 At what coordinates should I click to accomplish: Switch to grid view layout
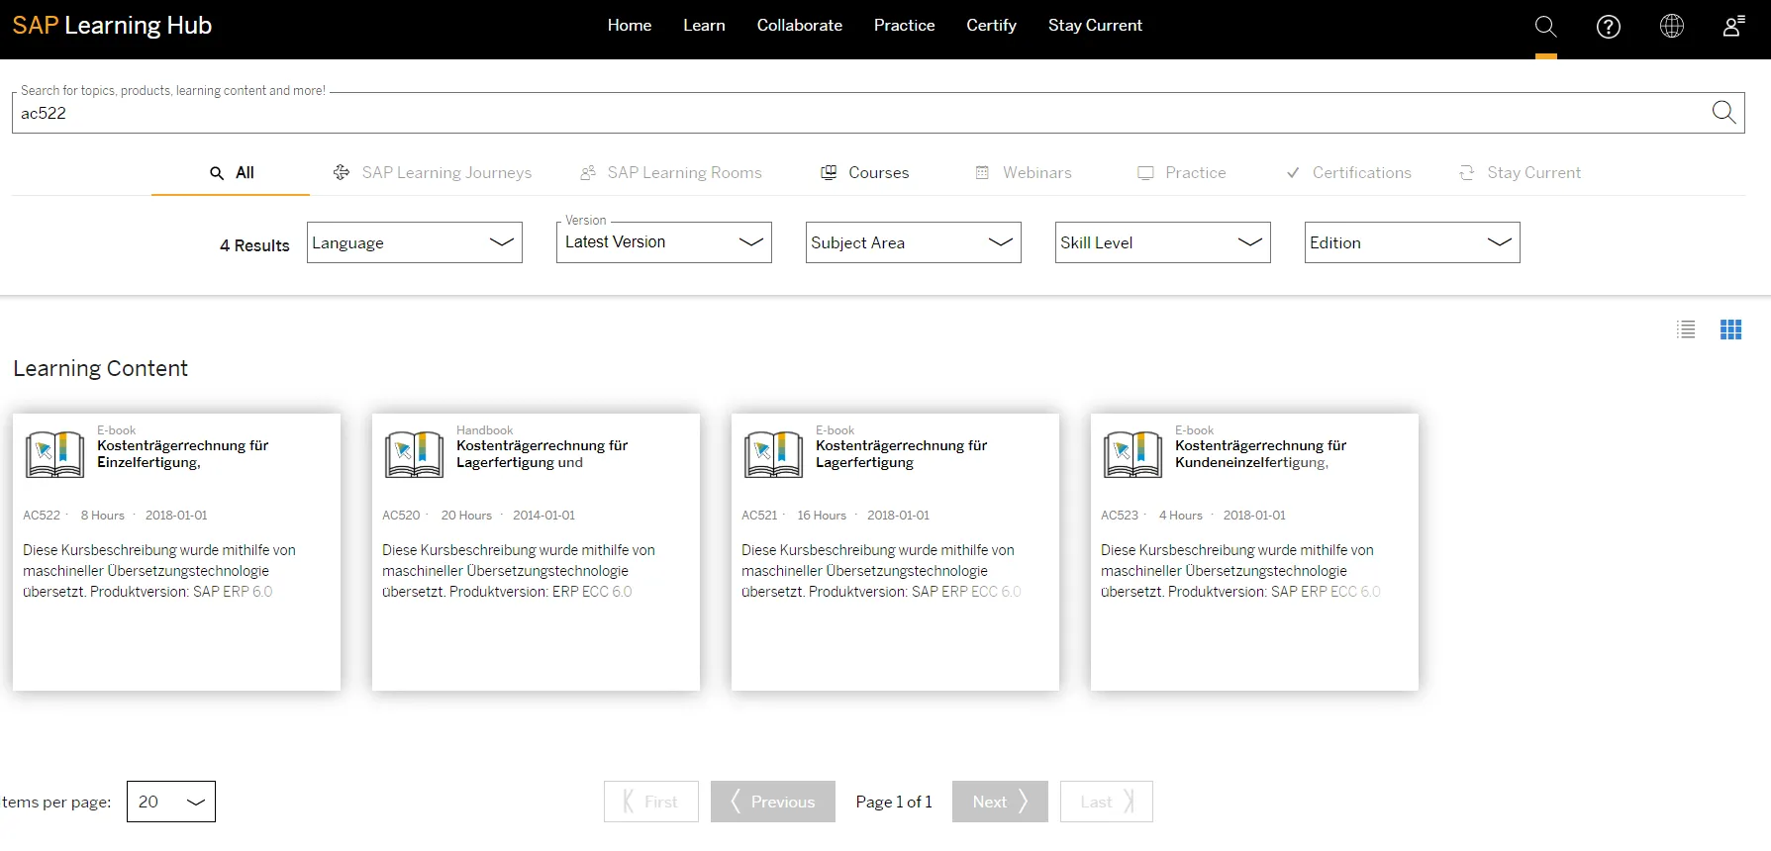click(1730, 330)
